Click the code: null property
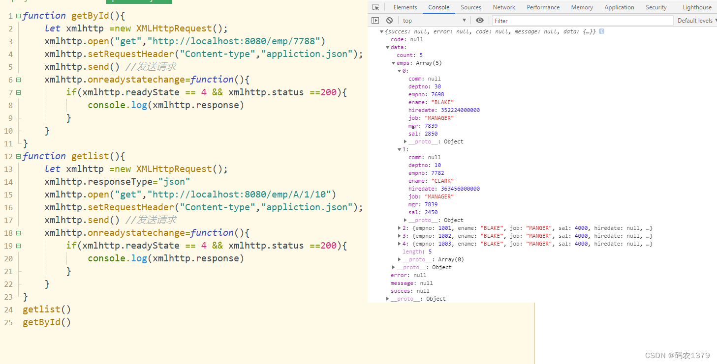The height and width of the screenshot is (364, 717). 406,39
